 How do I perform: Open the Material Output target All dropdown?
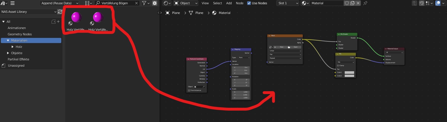(x=394, y=52)
